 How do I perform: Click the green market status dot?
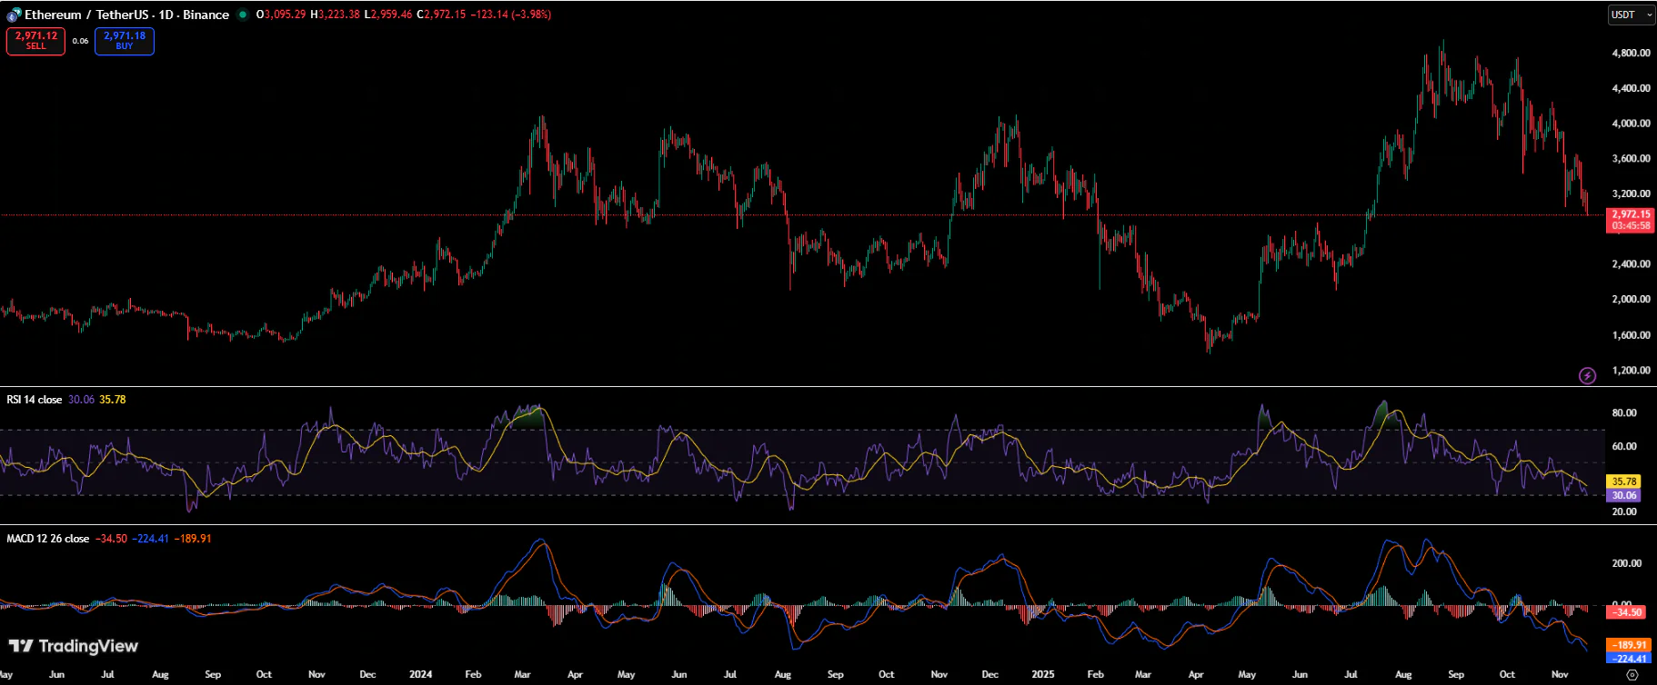tap(243, 15)
